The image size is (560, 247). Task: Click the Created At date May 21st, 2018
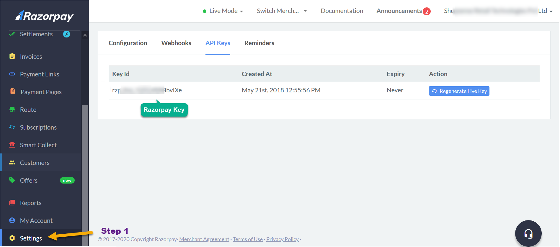[281, 90]
